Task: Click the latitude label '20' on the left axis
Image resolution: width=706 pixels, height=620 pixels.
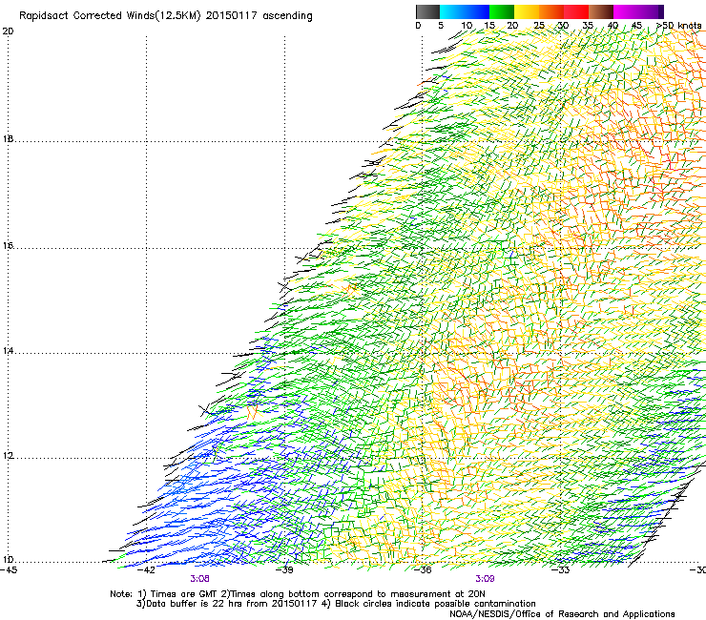Action: [x=8, y=31]
